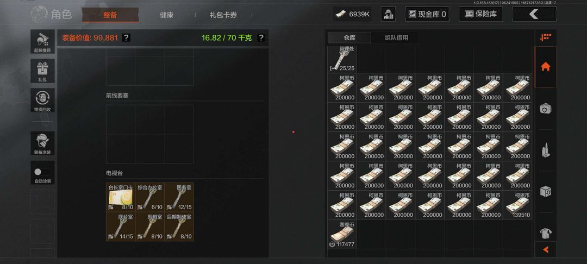Select the crate box category icon
Image resolution: width=587 pixels, height=264 pixels.
click(546, 192)
